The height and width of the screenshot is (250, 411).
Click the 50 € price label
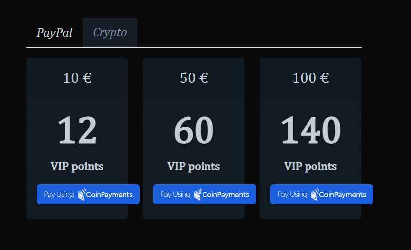click(x=194, y=78)
